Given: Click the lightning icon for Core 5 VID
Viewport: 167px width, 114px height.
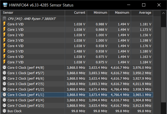Looking at the screenshot, I should [4, 51].
